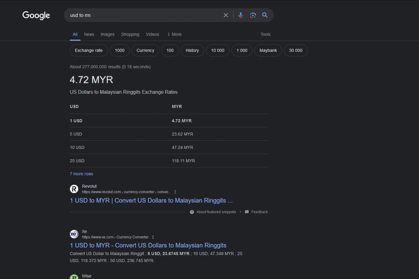The image size is (419, 279).
Task: Select the Maybank filter chip
Action: click(x=268, y=50)
